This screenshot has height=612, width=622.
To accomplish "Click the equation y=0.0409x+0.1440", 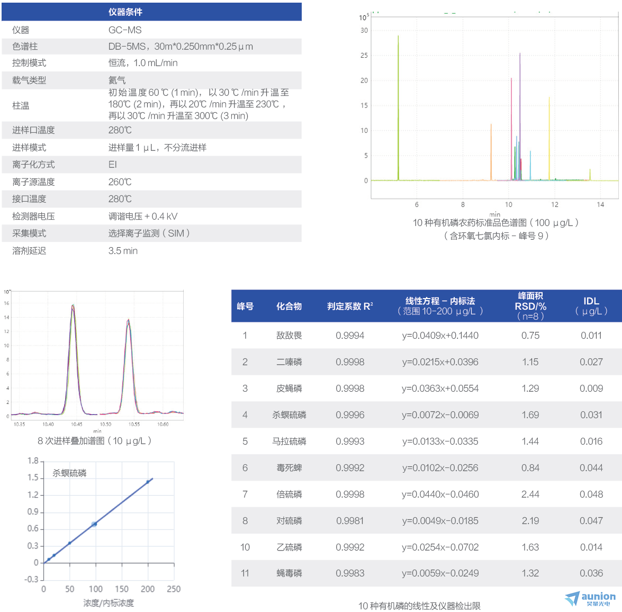I will click(x=440, y=336).
